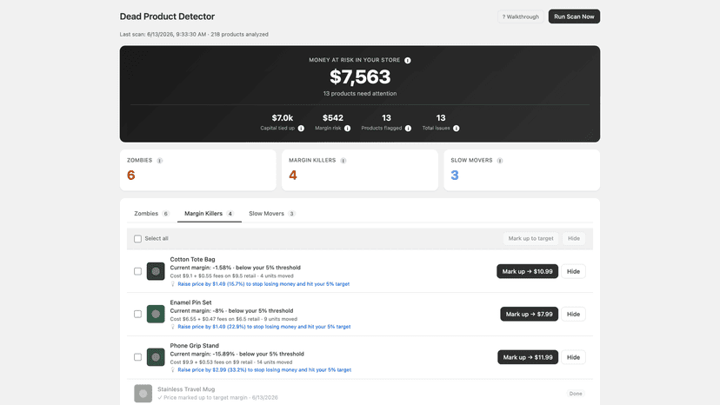Open Stainless Travel Mug product thumbnail
This screenshot has width=720, height=405.
click(143, 394)
